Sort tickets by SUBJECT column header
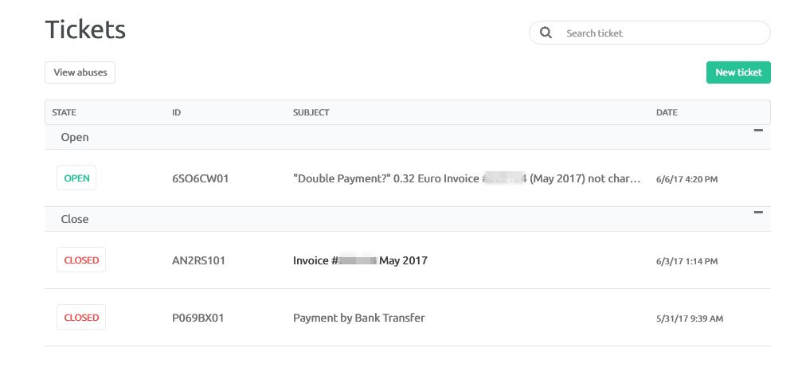 click(311, 112)
